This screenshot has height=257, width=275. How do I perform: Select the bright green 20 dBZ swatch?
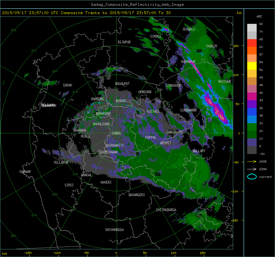coord(252,127)
